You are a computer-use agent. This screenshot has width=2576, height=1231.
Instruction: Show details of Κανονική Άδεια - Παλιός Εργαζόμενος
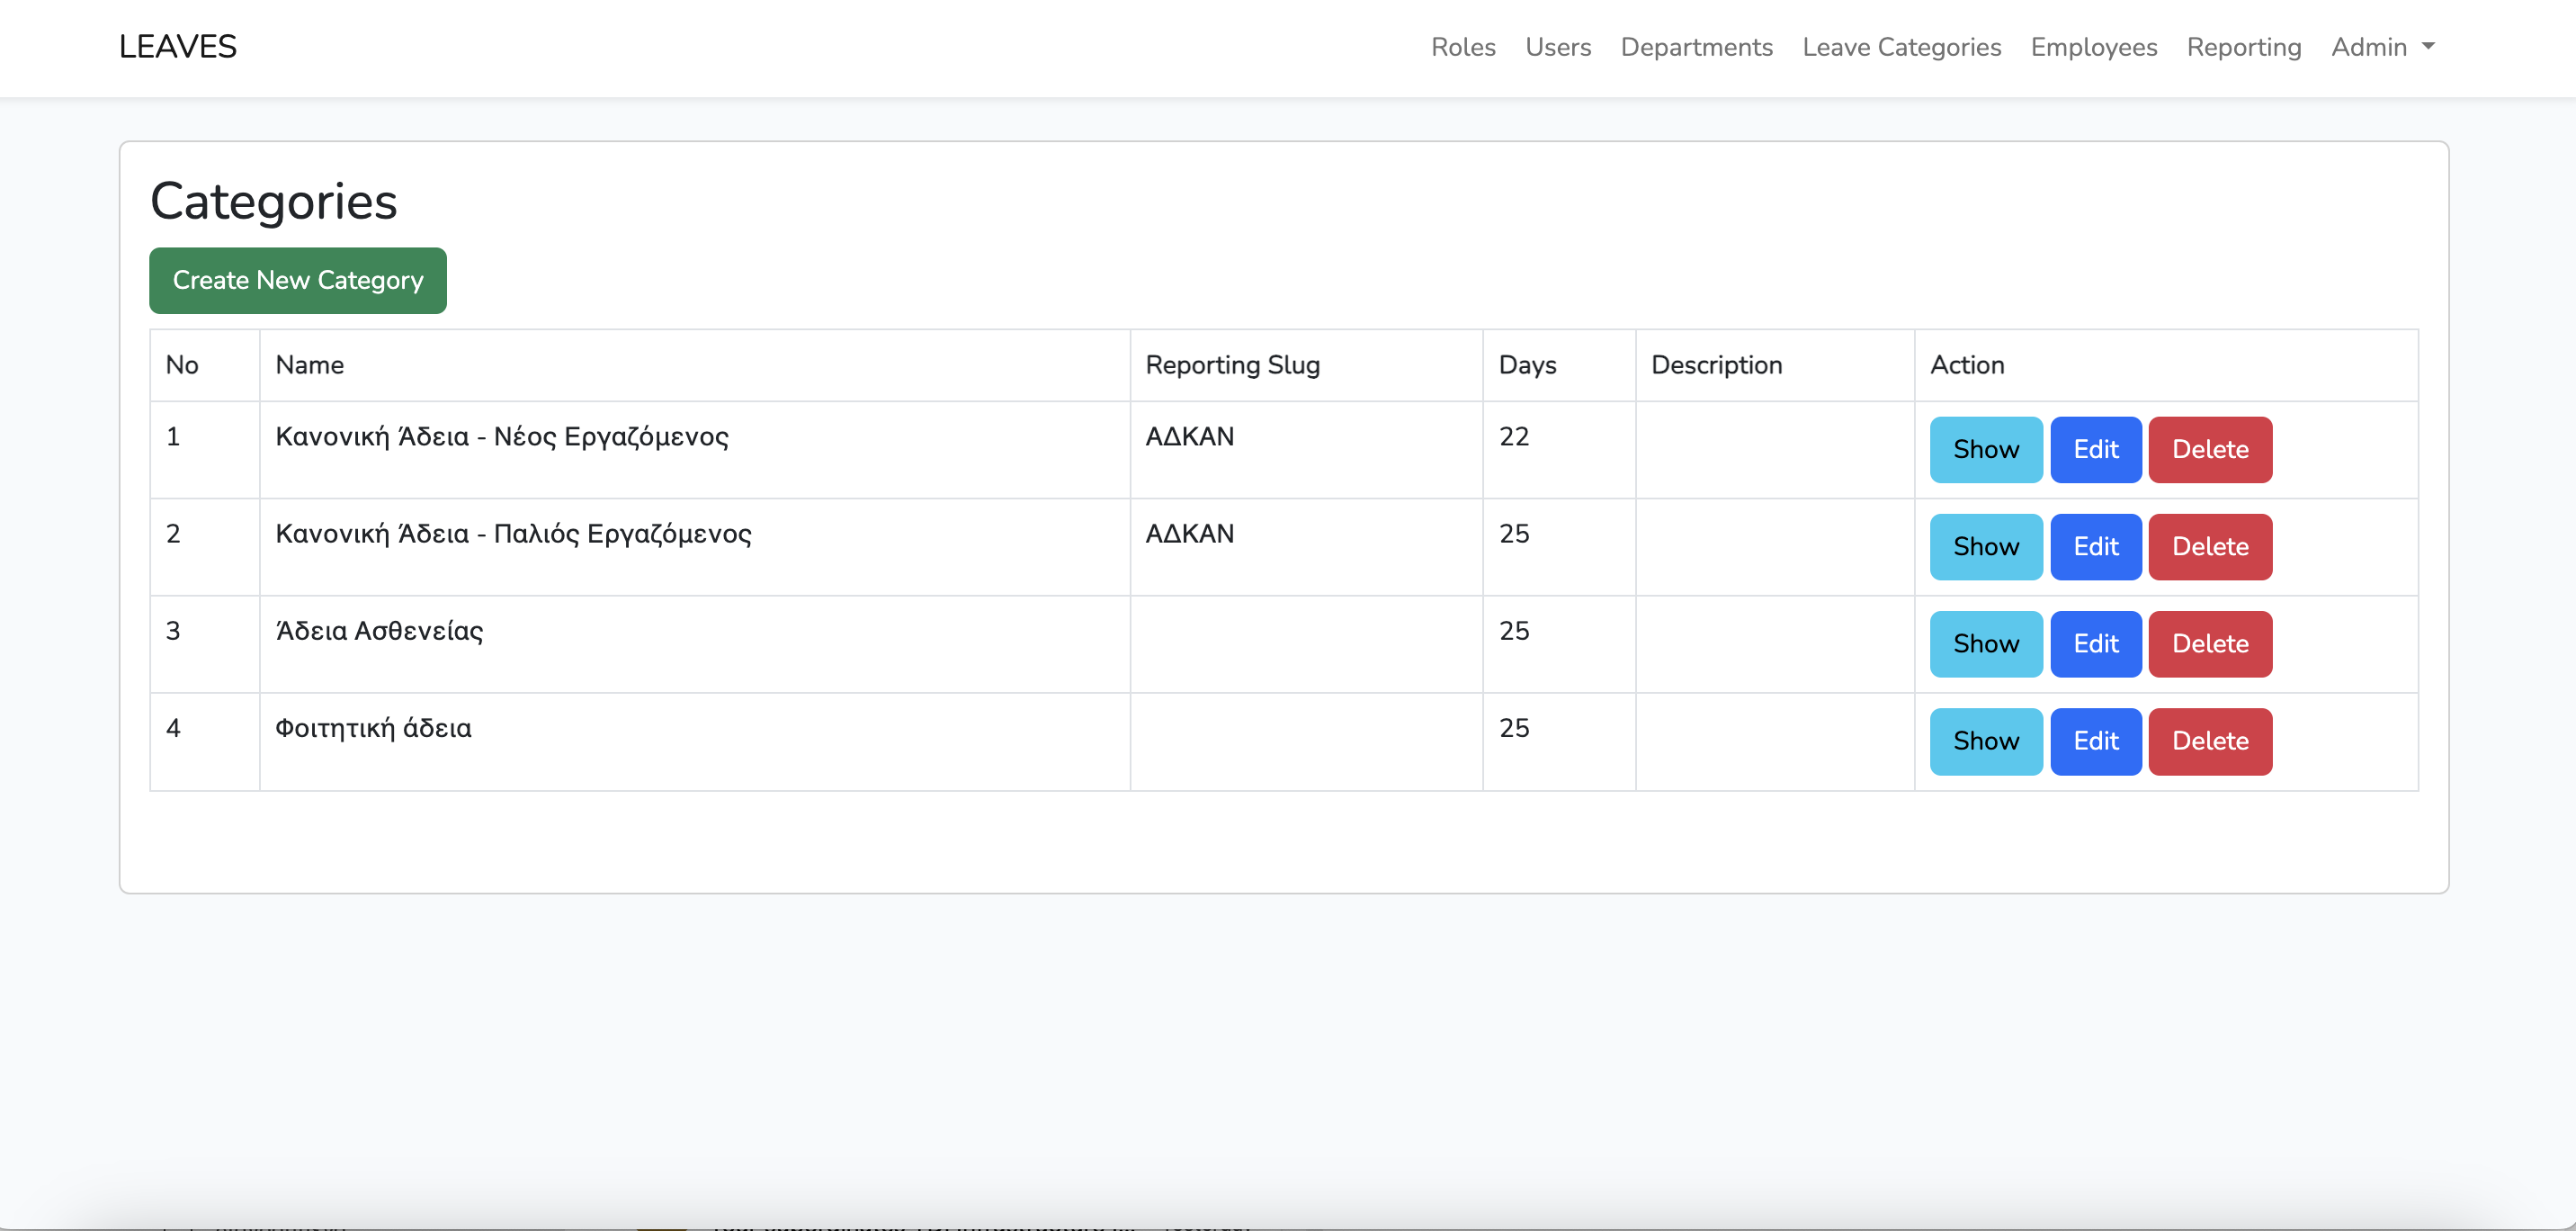(x=1985, y=546)
